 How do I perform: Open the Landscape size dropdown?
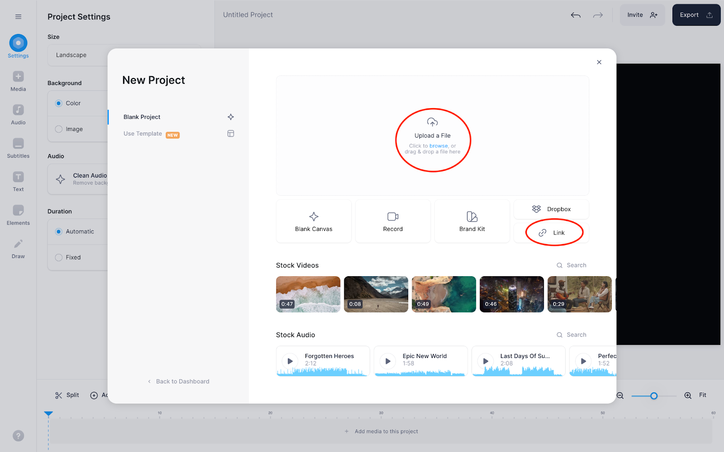coord(78,55)
